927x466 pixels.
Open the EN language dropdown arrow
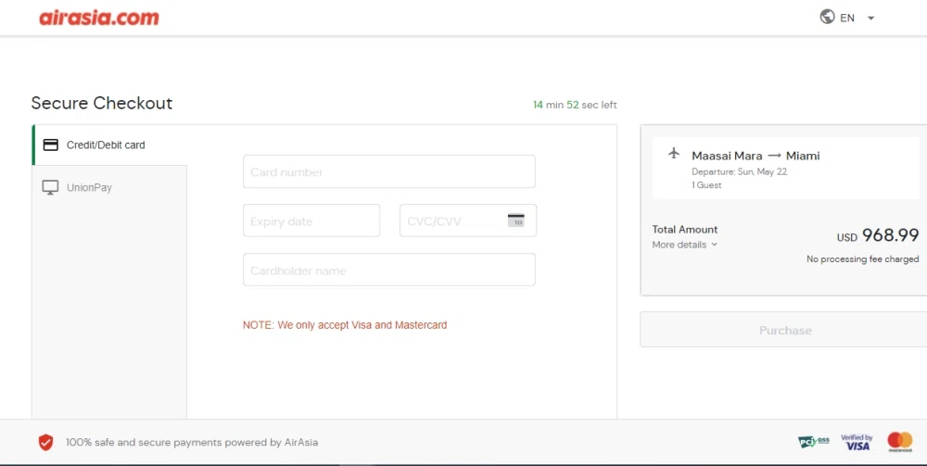tap(870, 19)
